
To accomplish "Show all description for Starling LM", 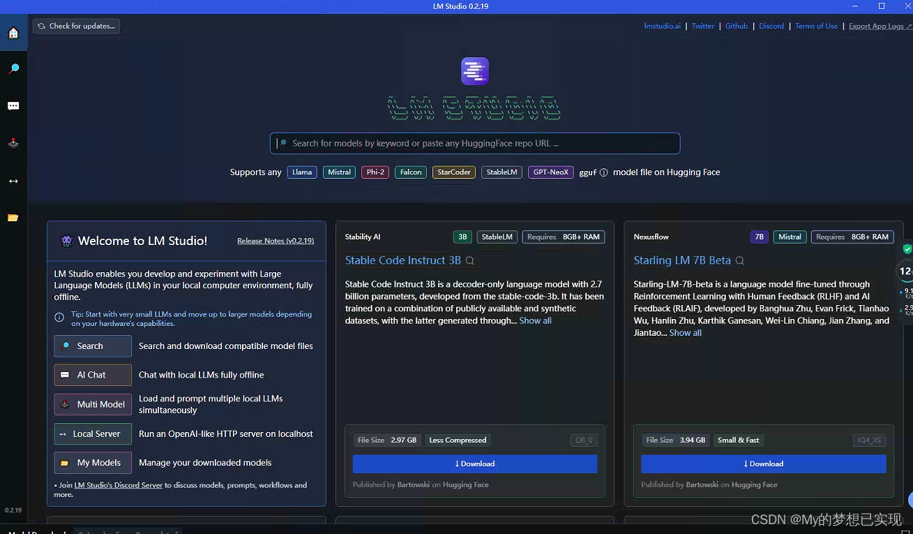I will coord(686,333).
